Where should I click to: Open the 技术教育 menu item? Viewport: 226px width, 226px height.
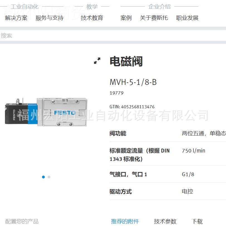92,18
